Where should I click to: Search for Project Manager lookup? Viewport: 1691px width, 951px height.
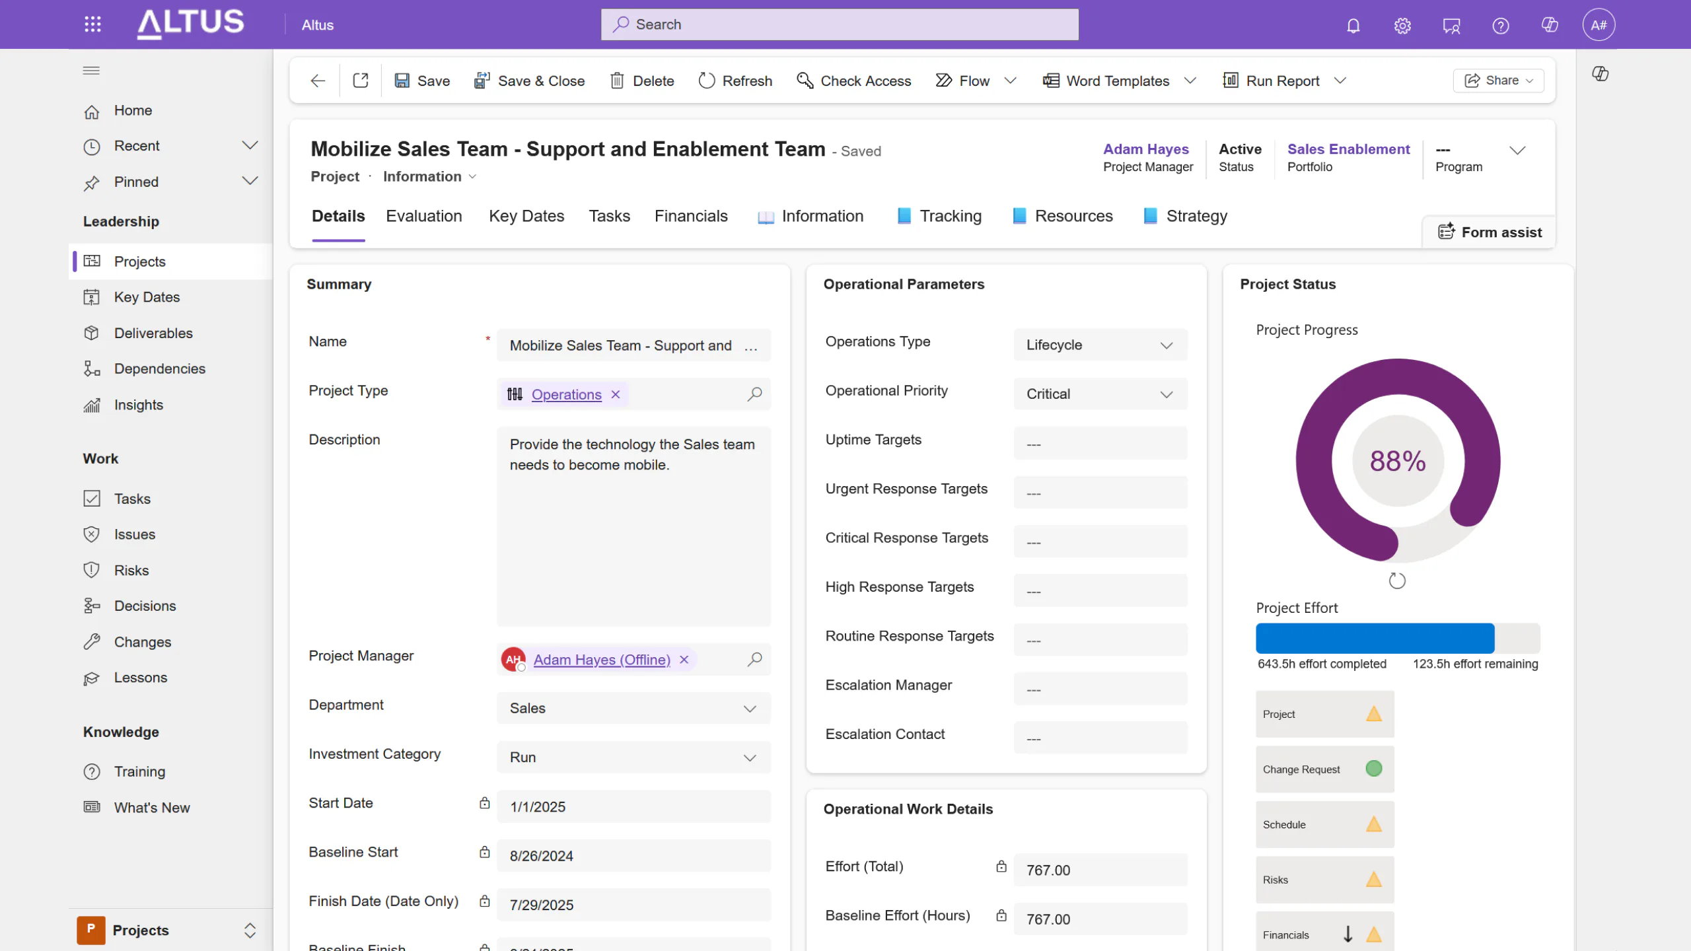tap(754, 659)
